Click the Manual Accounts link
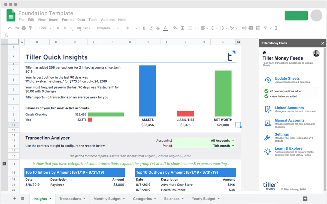Image resolution: width=327 pixels, height=204 pixels. [x=290, y=120]
